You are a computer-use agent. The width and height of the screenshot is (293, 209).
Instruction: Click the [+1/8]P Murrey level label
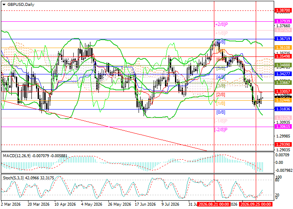pos(221,33)
